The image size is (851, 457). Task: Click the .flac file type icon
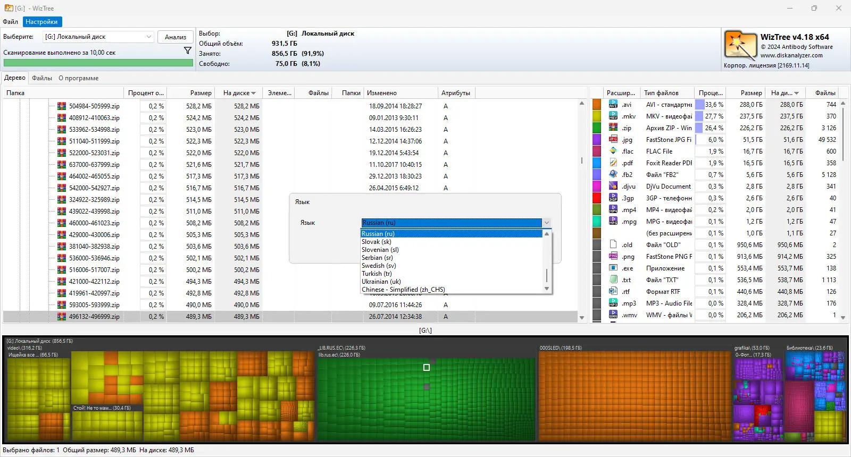click(613, 151)
